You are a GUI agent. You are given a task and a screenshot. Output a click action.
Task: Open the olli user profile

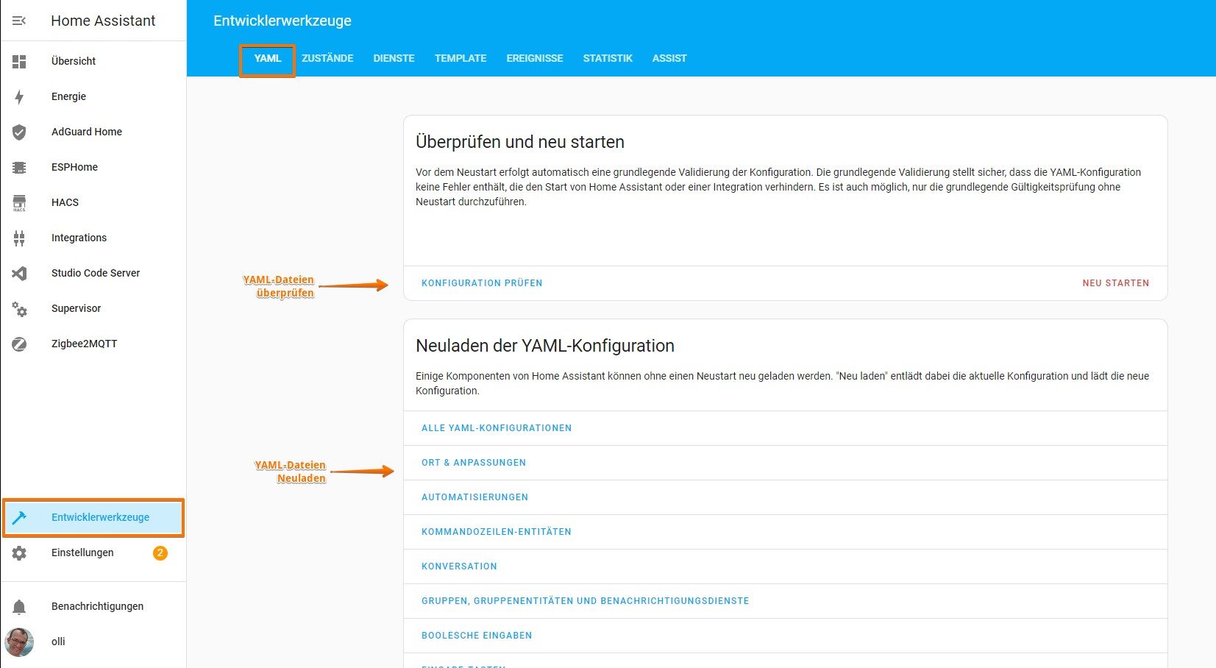[93, 642]
